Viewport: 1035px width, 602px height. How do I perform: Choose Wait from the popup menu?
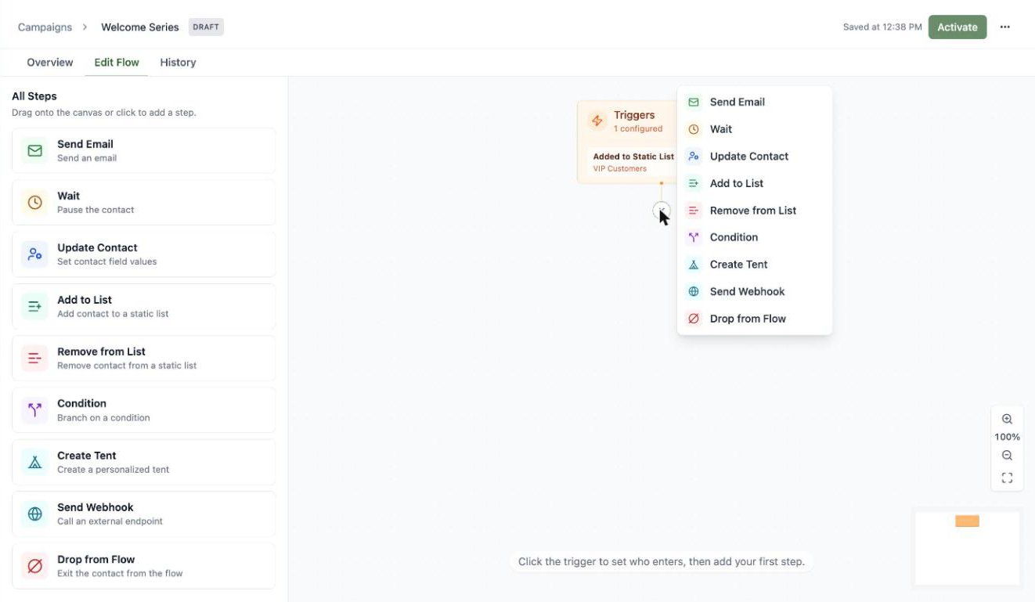[754, 129]
